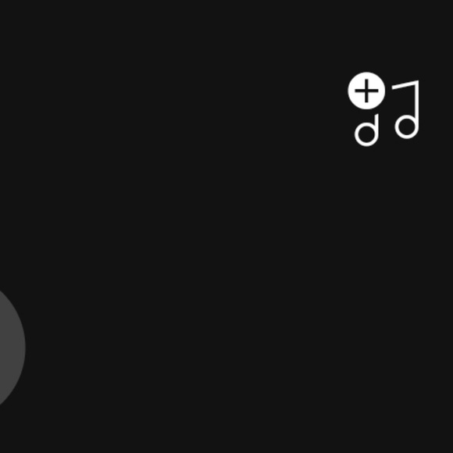
Task: Tap the round head of the large note
Action: click(x=406, y=127)
